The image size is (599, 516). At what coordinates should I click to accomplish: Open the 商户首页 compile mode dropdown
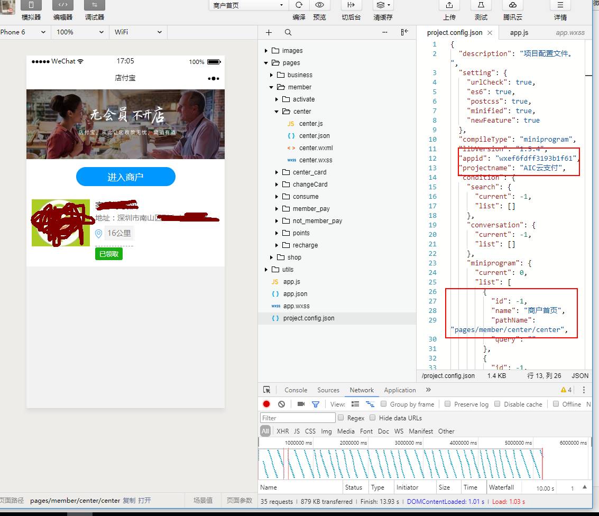pos(248,5)
